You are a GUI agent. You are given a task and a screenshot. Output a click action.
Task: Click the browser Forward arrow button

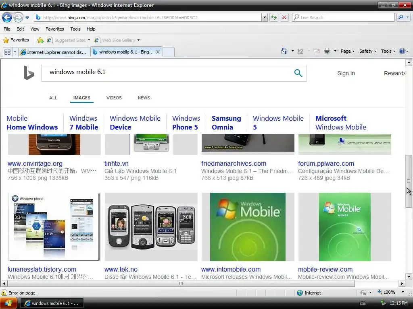tap(18, 18)
